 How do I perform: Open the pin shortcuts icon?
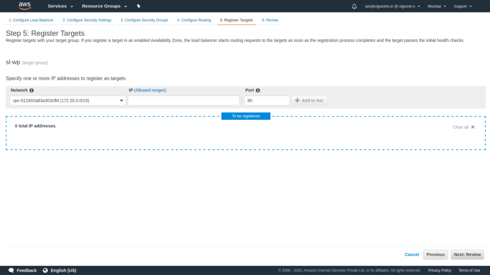(x=139, y=6)
